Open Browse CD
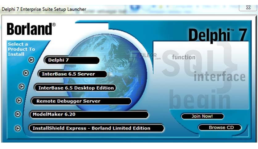 pyautogui.click(x=220, y=127)
